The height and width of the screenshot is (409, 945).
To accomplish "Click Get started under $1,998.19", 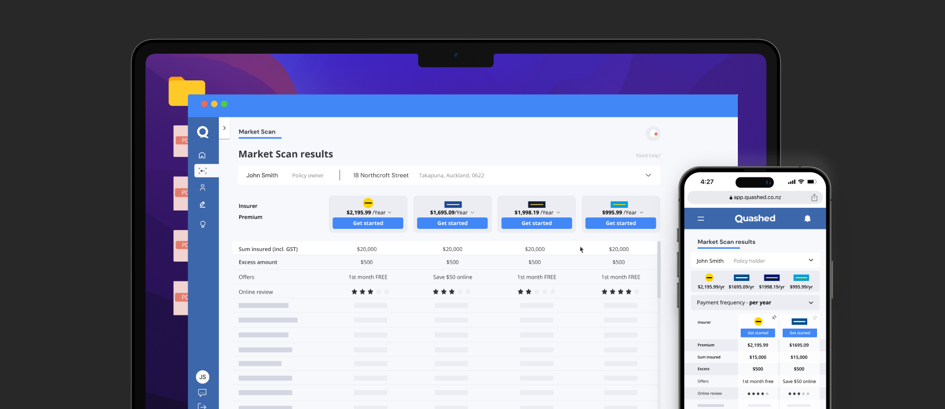I will (x=537, y=223).
